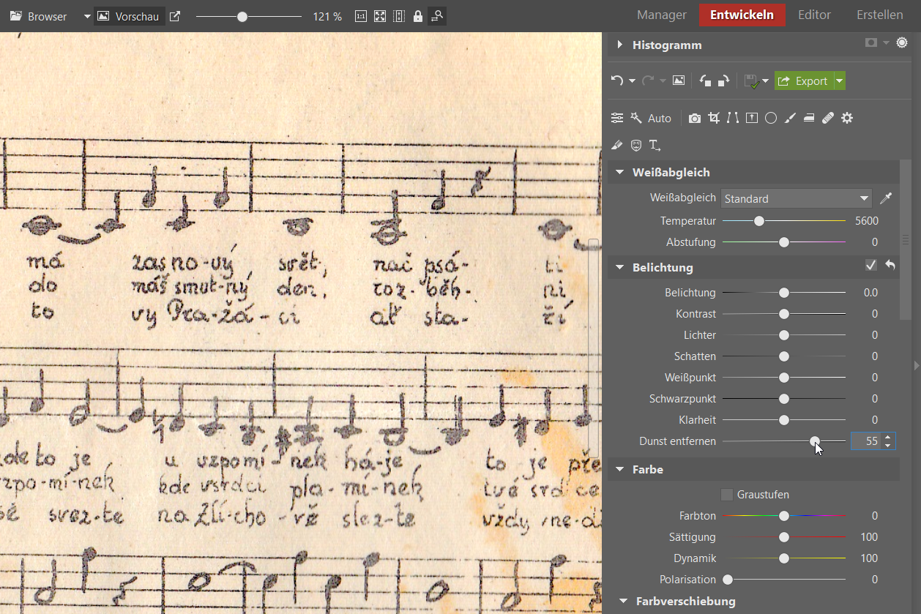Select the gradient filter tool
This screenshot has width=921, height=614.
[752, 118]
